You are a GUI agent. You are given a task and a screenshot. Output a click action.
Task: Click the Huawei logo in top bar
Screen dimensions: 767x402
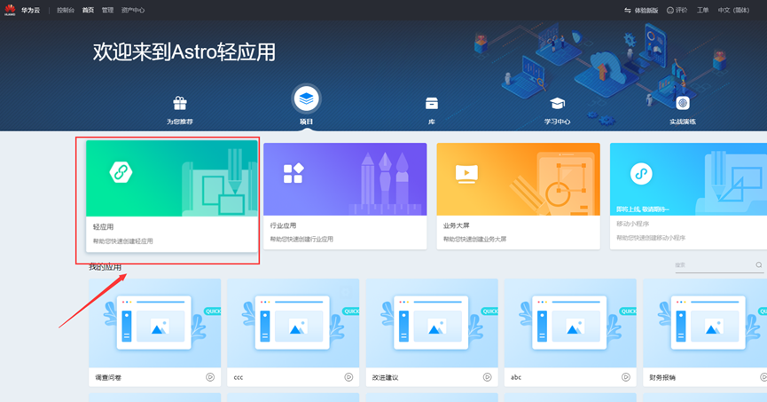coord(10,10)
